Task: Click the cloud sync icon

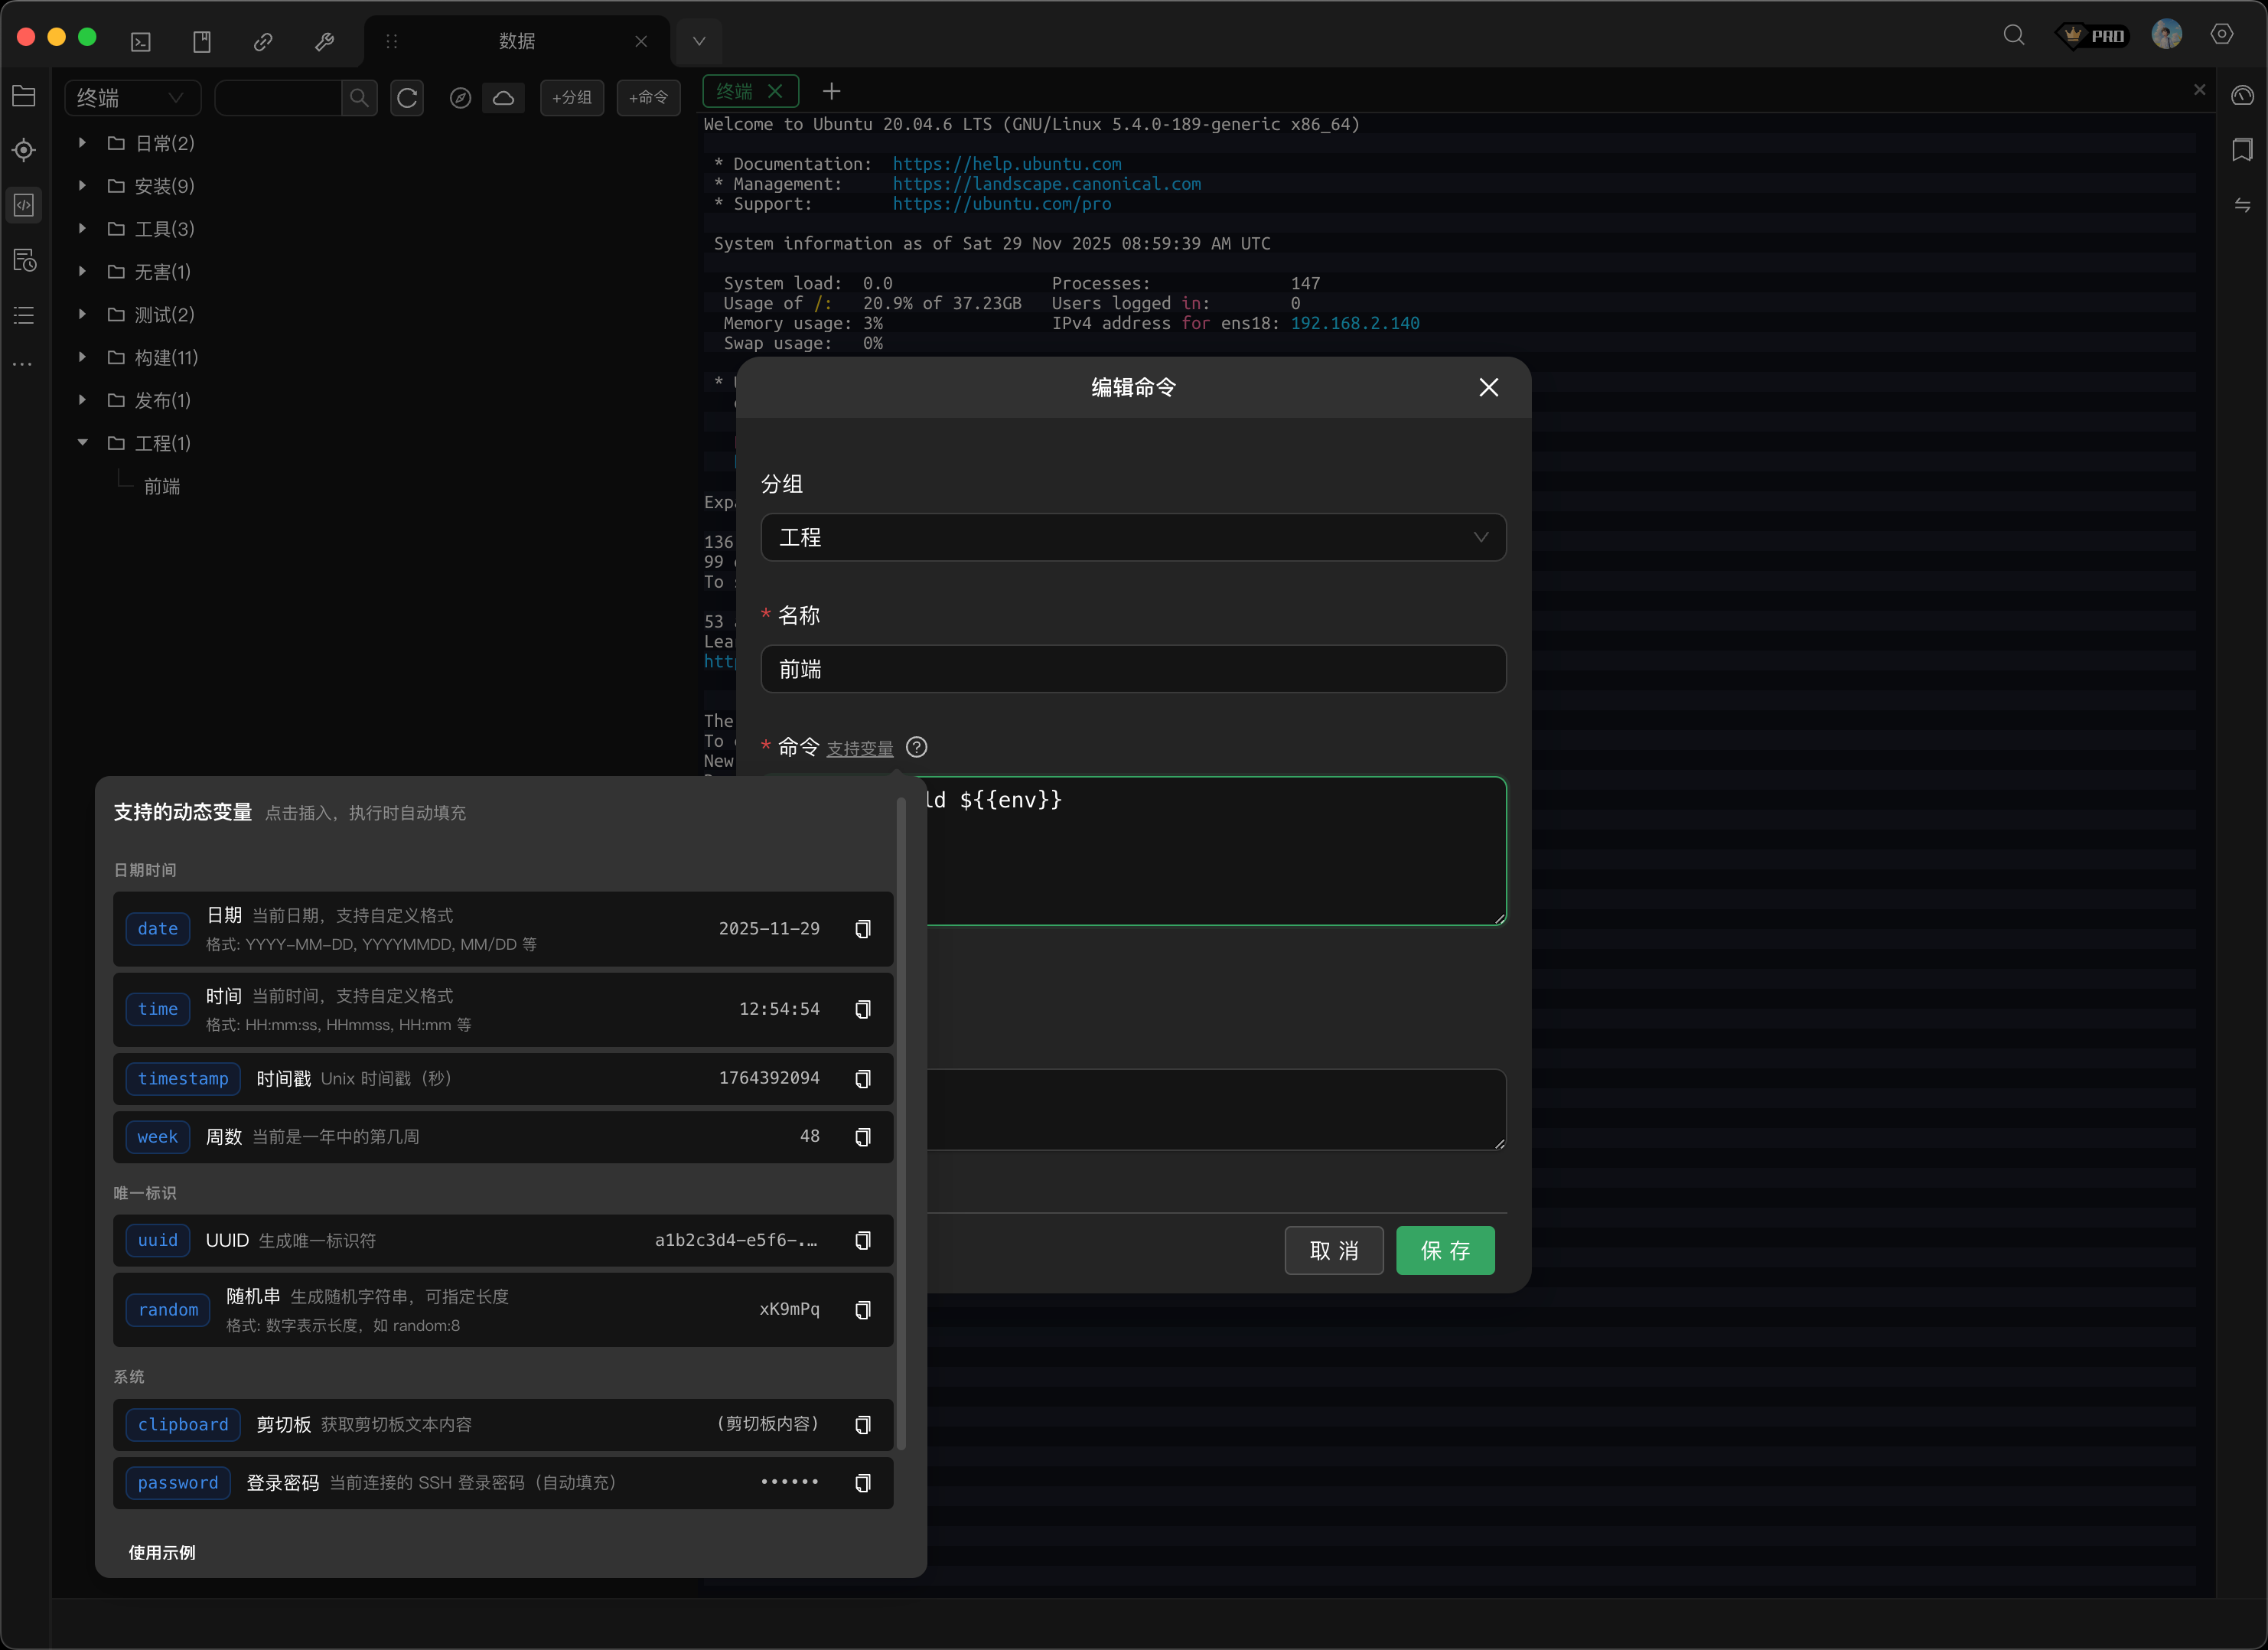Action: tap(504, 98)
